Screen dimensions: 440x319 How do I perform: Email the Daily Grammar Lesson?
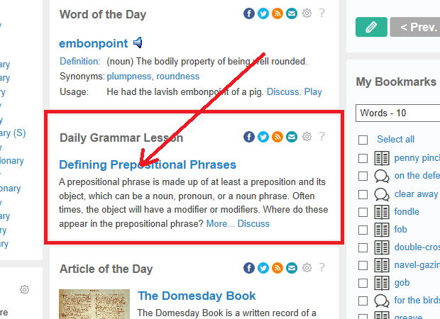click(x=292, y=137)
